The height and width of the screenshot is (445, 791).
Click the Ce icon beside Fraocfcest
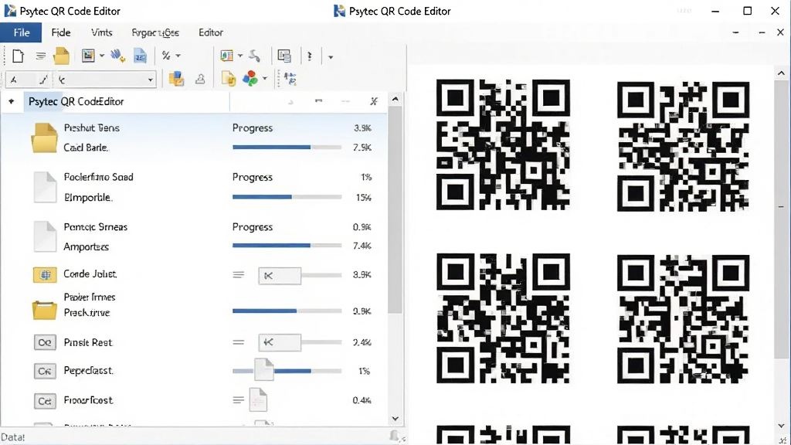click(x=44, y=401)
